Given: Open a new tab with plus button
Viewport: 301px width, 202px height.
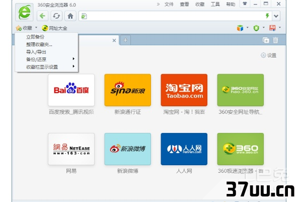Looking at the screenshot, I should 125,40.
